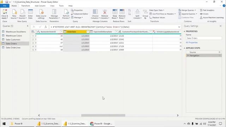Open Data Type: Date dropdown
The width and height of the screenshot is (226, 127).
tap(157, 10)
